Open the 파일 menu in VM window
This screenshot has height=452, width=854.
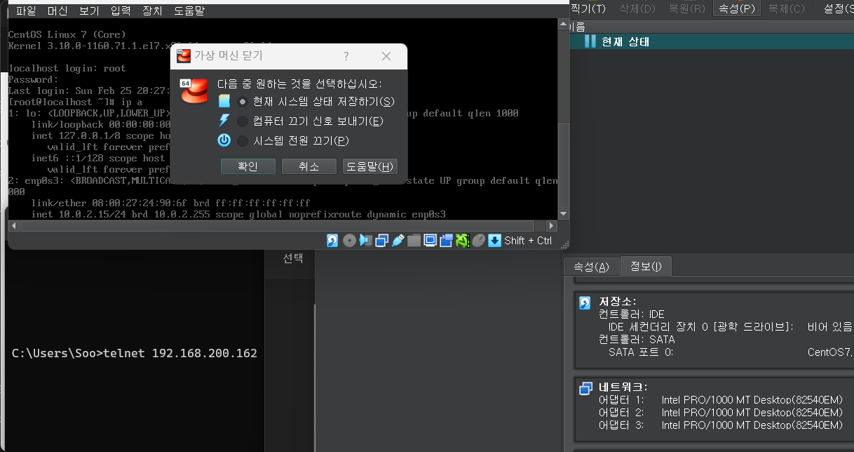coord(26,11)
